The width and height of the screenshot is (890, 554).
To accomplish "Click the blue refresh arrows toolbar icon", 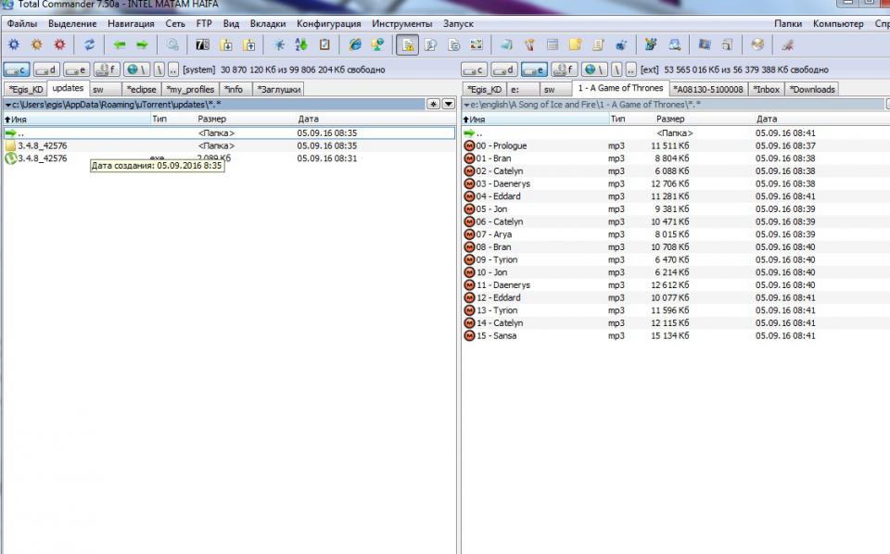I will [x=89, y=44].
